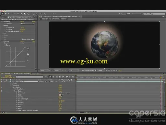166x125 pixels.
Task: Open the Drop Shadow Blend Mode dropdown
Action: coord(64,93)
